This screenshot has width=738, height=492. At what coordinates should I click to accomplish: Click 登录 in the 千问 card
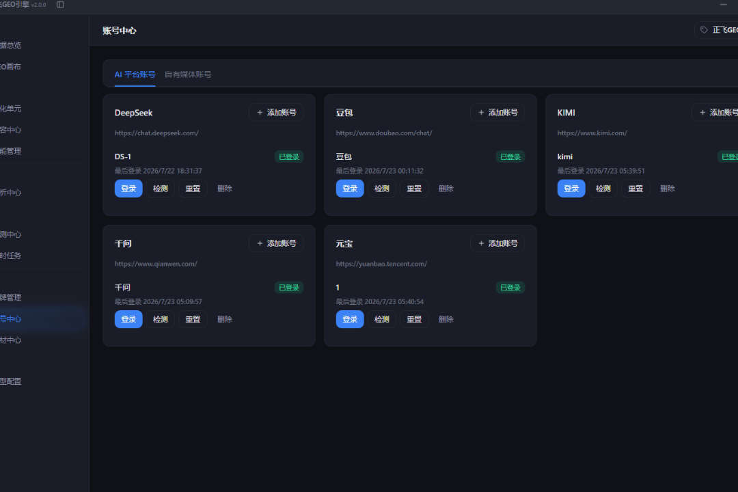[x=128, y=319]
